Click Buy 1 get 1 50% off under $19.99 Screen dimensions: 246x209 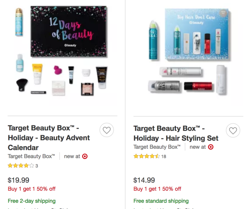click(x=32, y=189)
